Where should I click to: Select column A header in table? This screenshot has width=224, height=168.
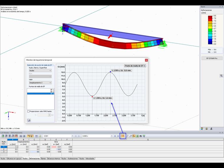click(13, 140)
